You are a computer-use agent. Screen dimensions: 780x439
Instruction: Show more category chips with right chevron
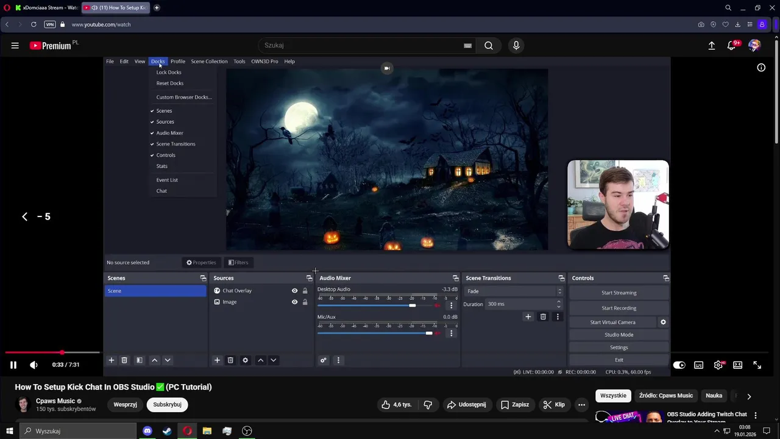click(x=749, y=396)
